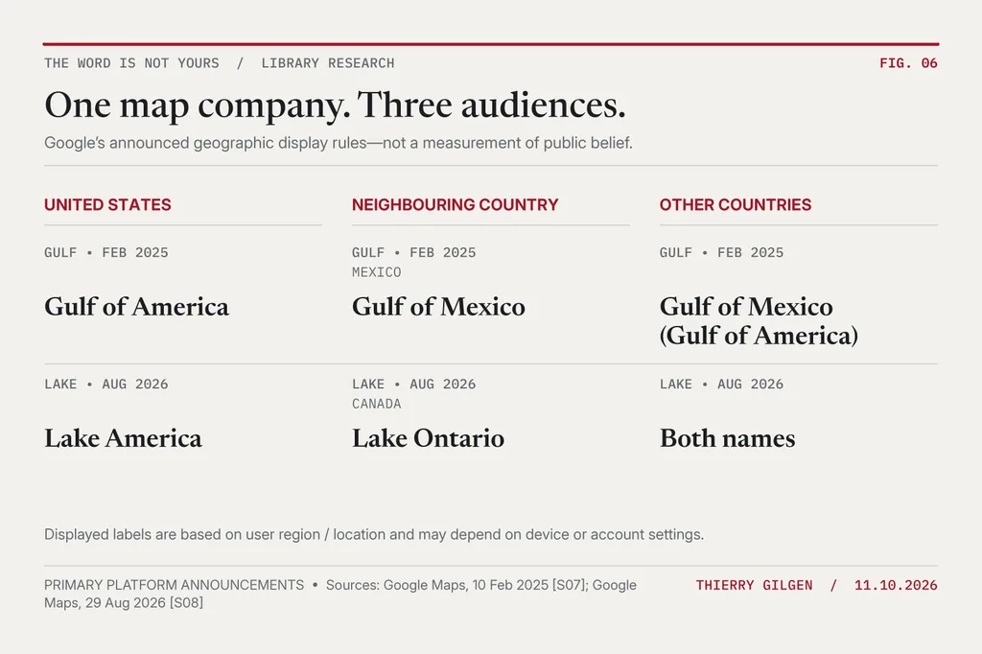This screenshot has height=654, width=982.
Task: Click the 'NEIGHBOURING COUNTRY' column heading
Action: tap(455, 205)
